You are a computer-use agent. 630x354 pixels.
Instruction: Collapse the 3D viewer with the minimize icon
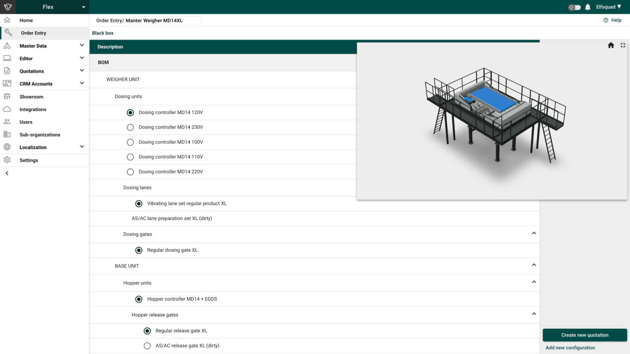point(623,45)
